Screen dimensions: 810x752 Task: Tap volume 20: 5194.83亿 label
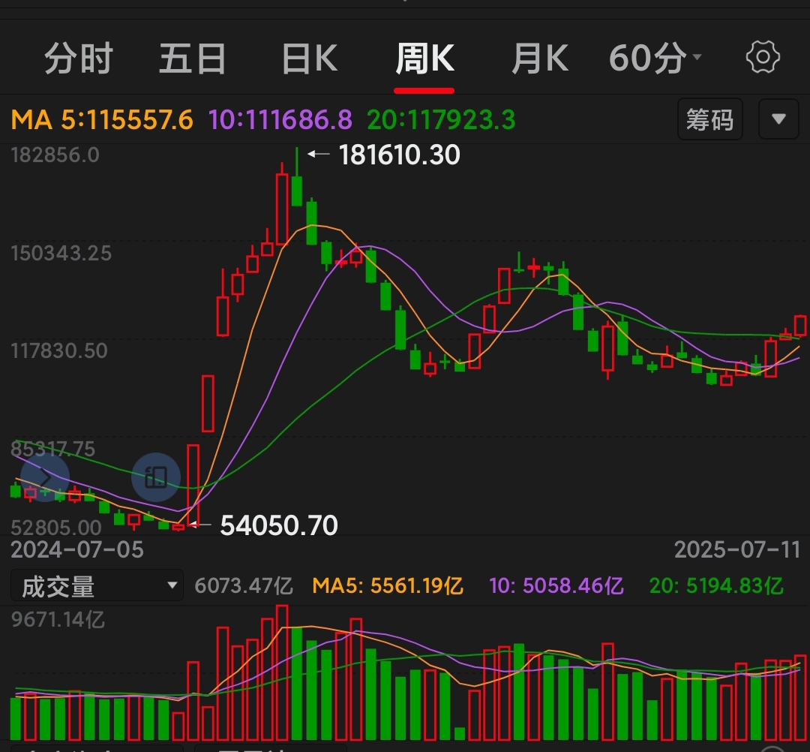(716, 586)
